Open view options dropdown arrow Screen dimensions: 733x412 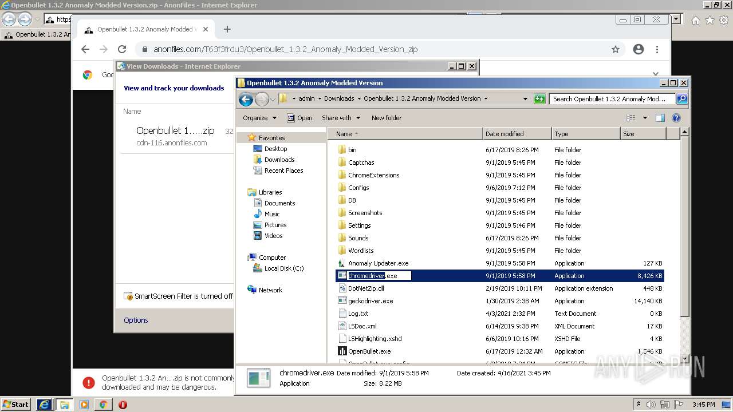pos(645,118)
